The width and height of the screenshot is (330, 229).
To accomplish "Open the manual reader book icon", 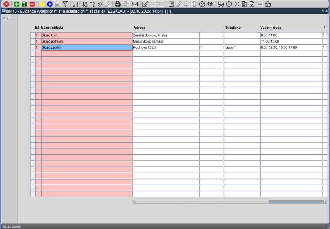I will click(x=268, y=4).
